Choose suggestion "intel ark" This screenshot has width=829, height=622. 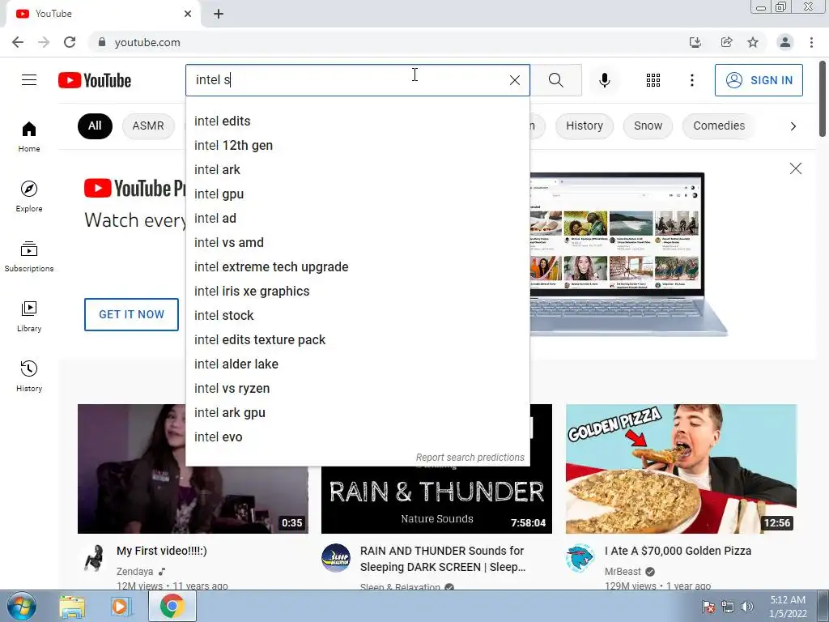point(357,170)
